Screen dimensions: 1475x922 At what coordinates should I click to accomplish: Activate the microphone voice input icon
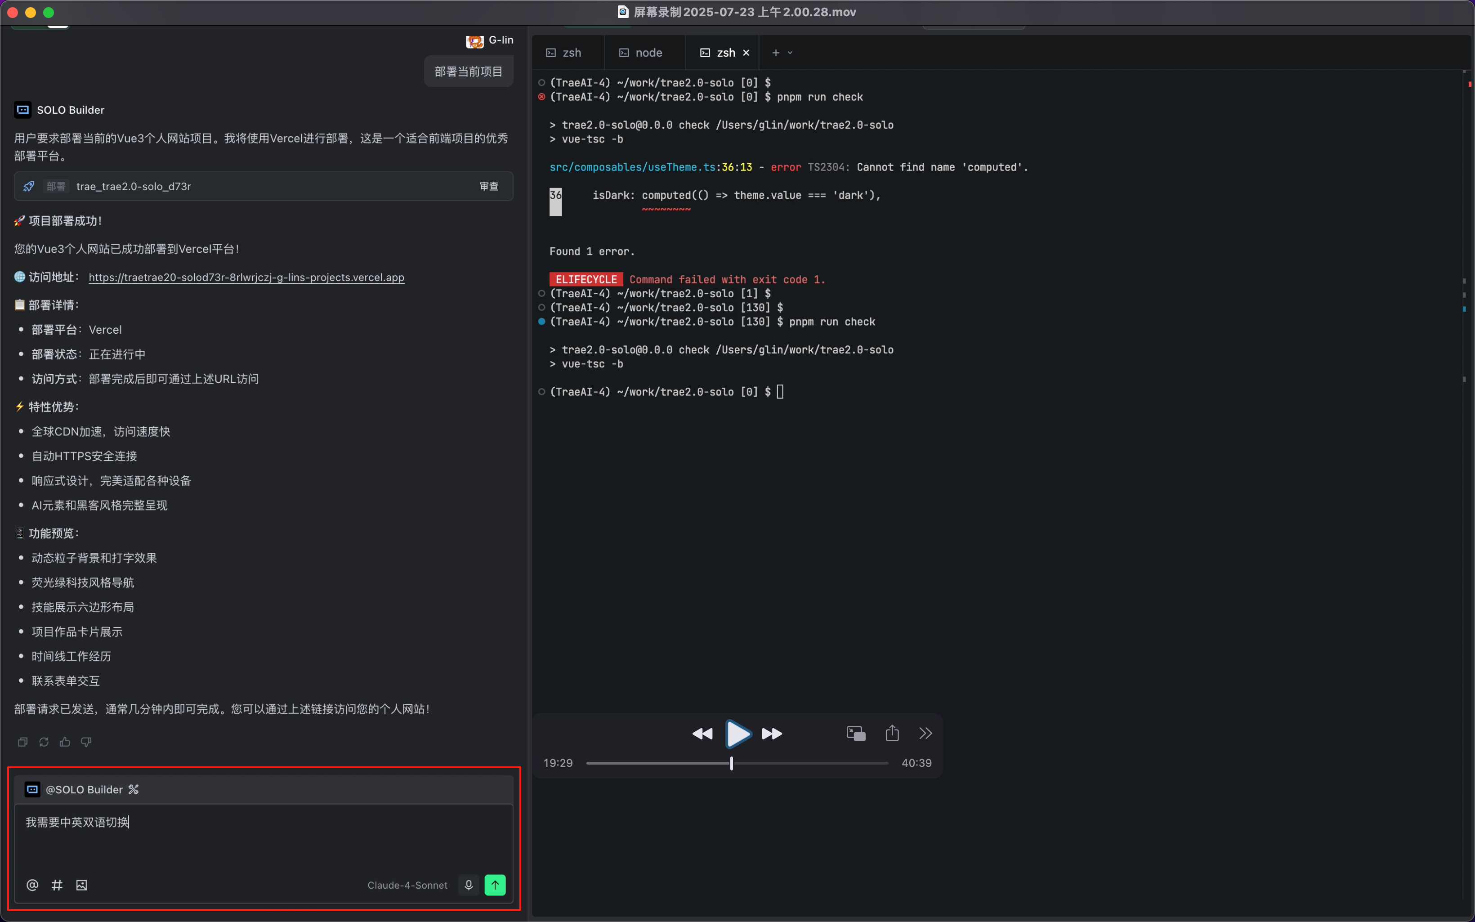(468, 885)
